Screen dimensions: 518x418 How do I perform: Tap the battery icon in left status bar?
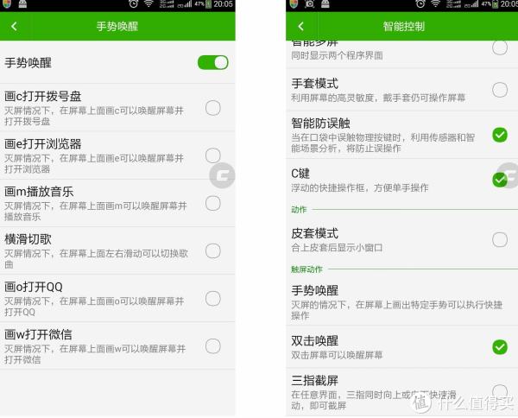coord(208,4)
